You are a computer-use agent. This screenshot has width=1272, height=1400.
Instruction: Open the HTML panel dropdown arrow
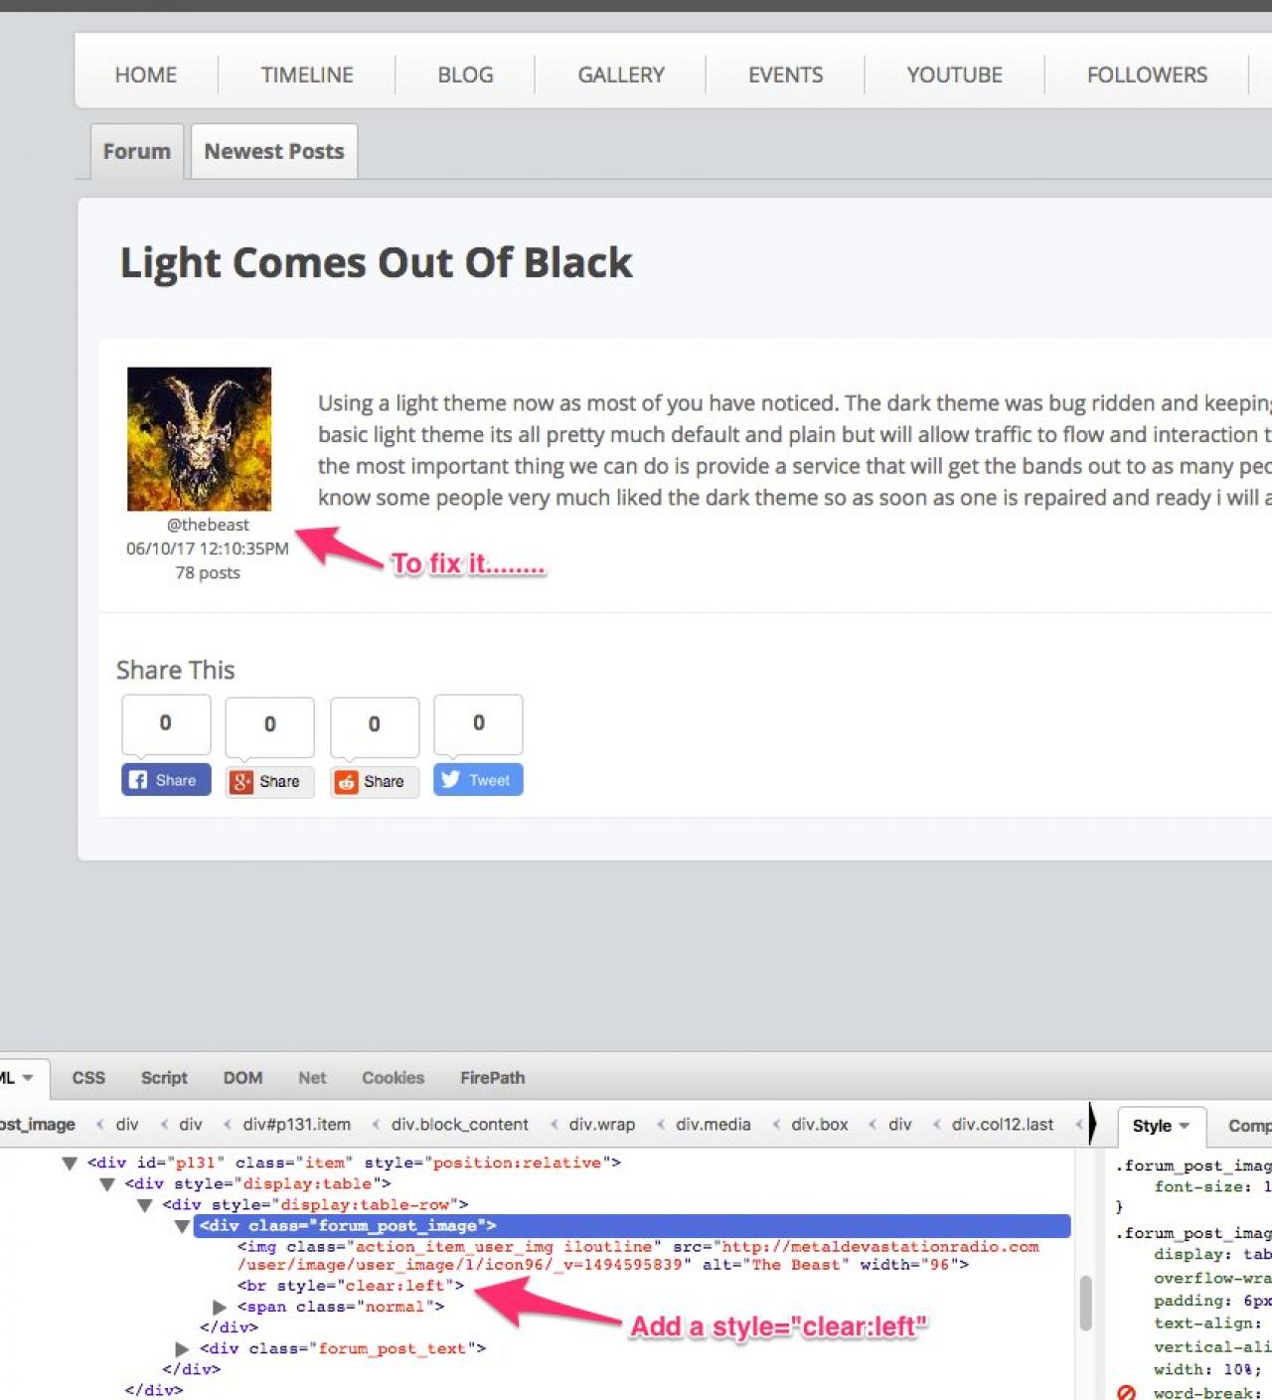point(28,1078)
